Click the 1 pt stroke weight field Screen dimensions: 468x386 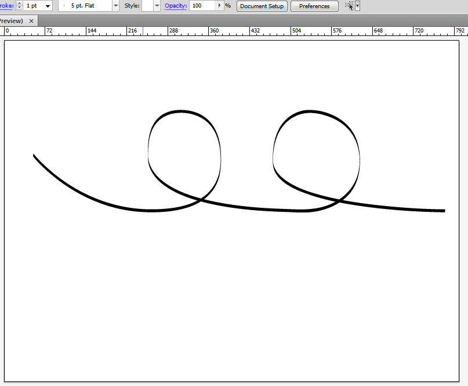pyautogui.click(x=34, y=6)
